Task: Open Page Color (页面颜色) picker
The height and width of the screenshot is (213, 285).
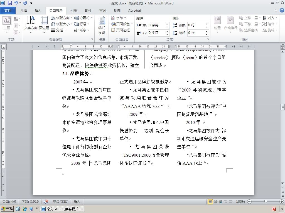Action: pos(122,24)
